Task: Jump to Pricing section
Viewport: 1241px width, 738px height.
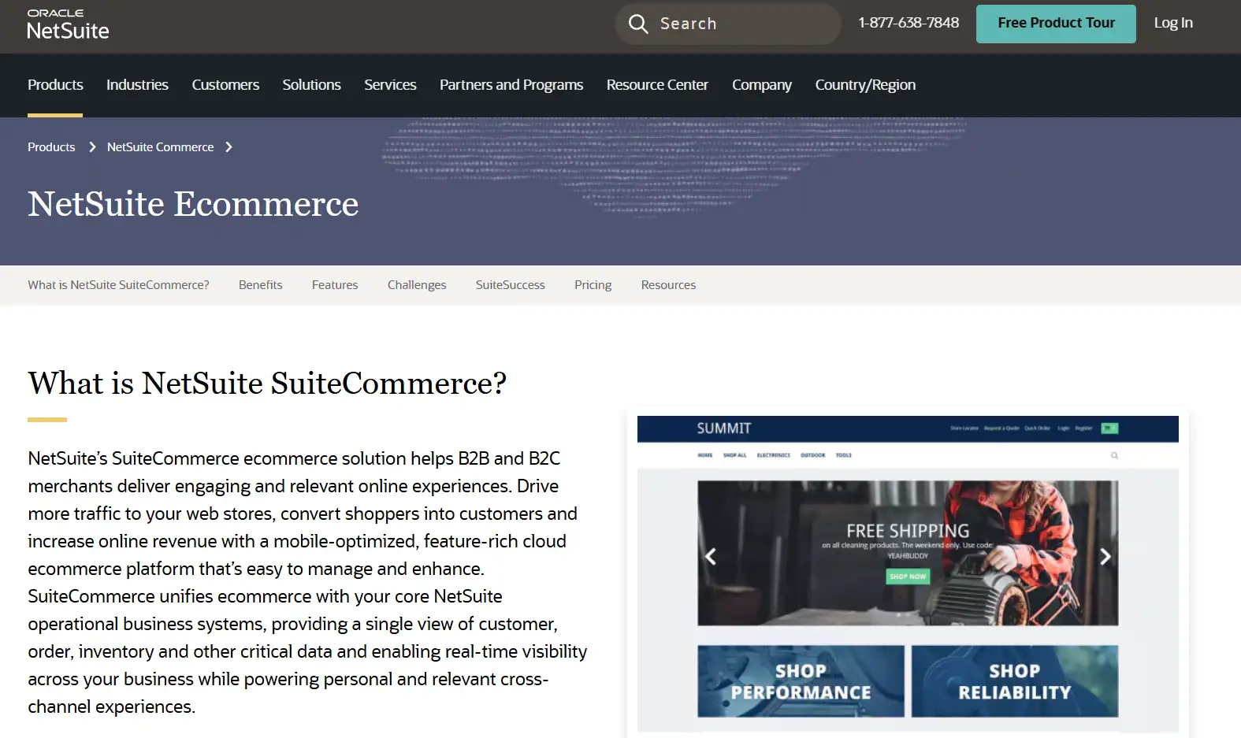Action: (x=593, y=285)
